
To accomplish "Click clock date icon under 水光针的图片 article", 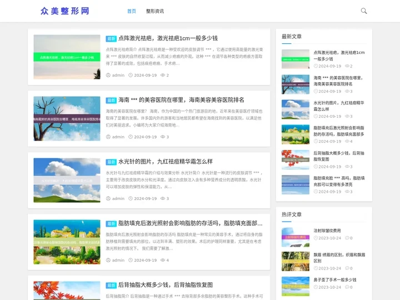I will coord(131,198).
